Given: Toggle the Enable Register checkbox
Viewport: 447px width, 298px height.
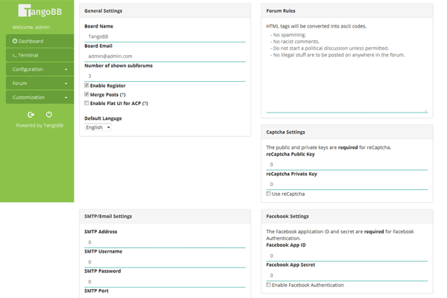Looking at the screenshot, I should tap(87, 86).
